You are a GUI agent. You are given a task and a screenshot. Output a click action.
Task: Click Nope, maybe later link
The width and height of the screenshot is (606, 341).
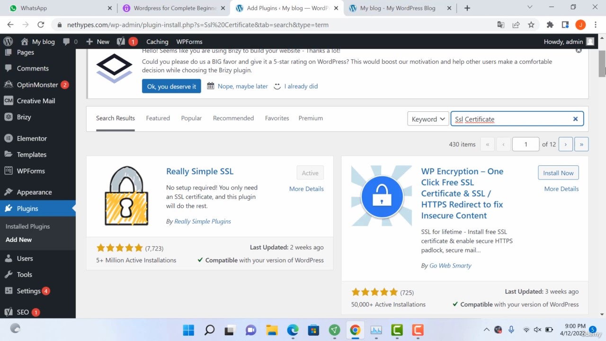(242, 86)
